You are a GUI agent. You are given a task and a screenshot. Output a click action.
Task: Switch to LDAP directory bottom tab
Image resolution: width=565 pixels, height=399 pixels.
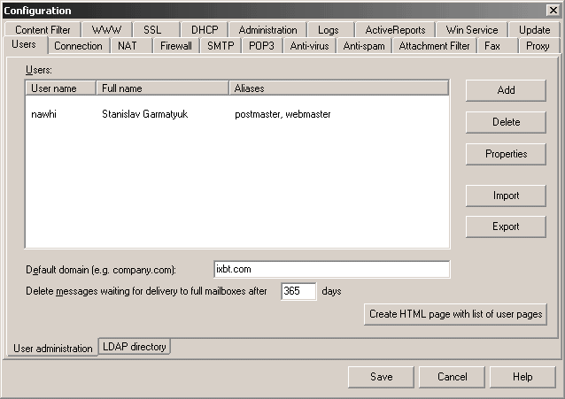click(134, 347)
